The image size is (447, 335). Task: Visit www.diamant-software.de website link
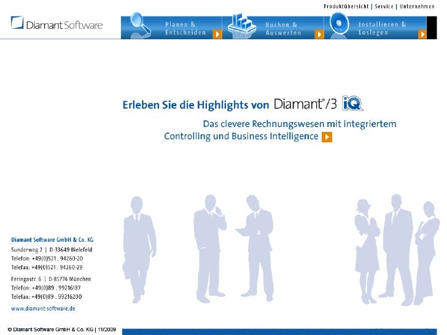(43, 308)
